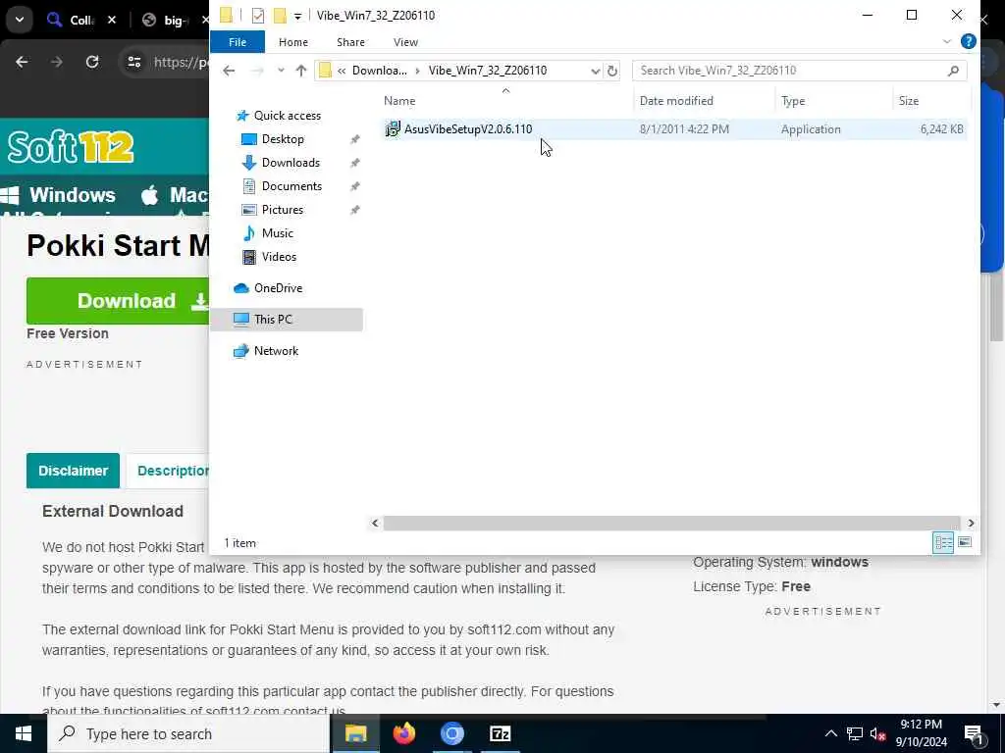Open the Description tab on webpage
This screenshot has width=1005, height=753.
pyautogui.click(x=168, y=471)
